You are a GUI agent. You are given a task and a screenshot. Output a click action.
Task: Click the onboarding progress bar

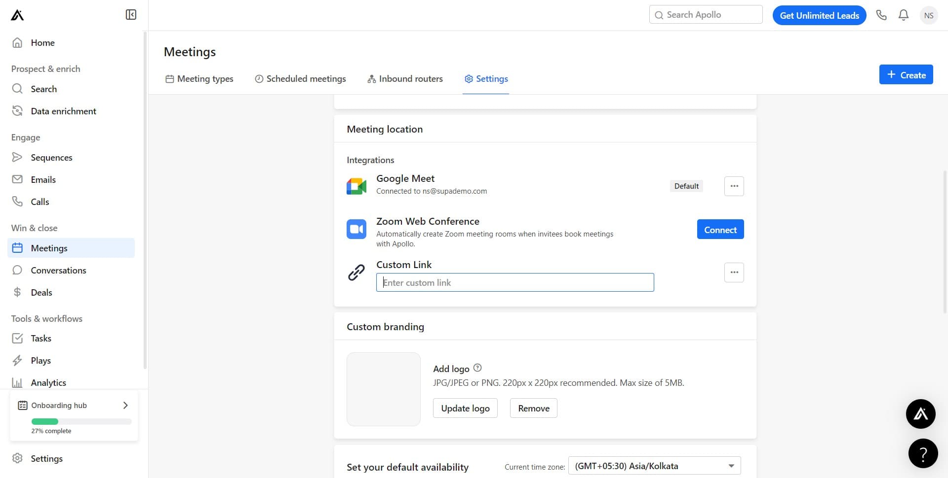(x=81, y=422)
